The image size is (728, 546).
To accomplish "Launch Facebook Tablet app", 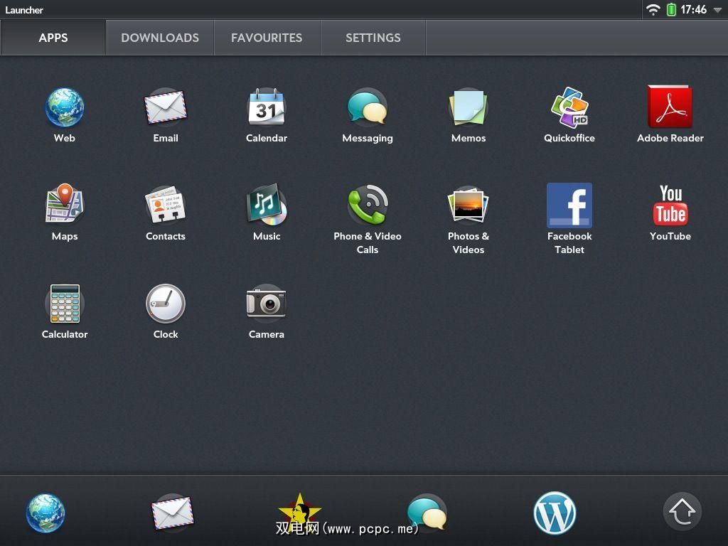I will pyautogui.click(x=569, y=205).
